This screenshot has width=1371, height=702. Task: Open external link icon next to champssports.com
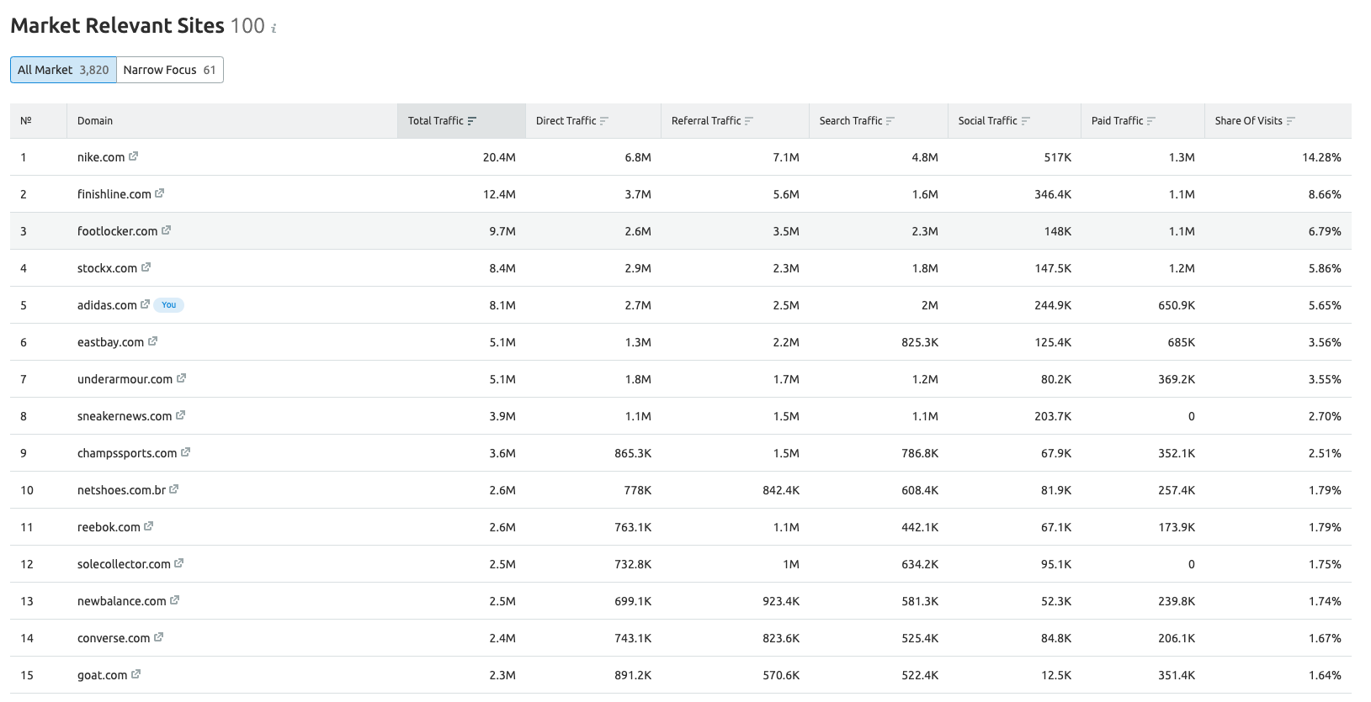tap(185, 452)
